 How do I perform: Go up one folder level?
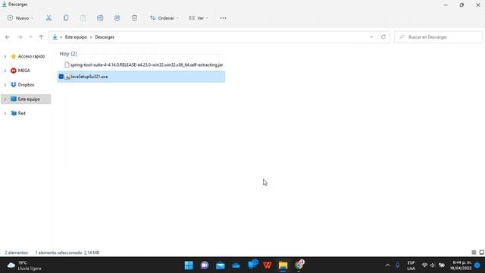click(x=41, y=37)
